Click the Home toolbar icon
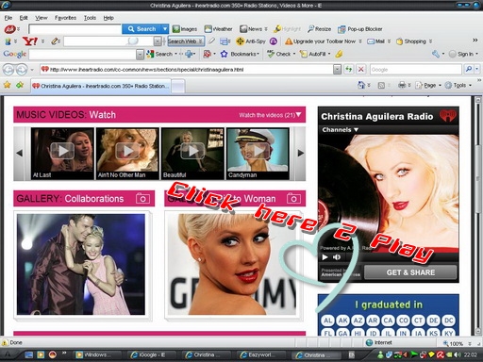The image size is (483, 362). pos(361,85)
